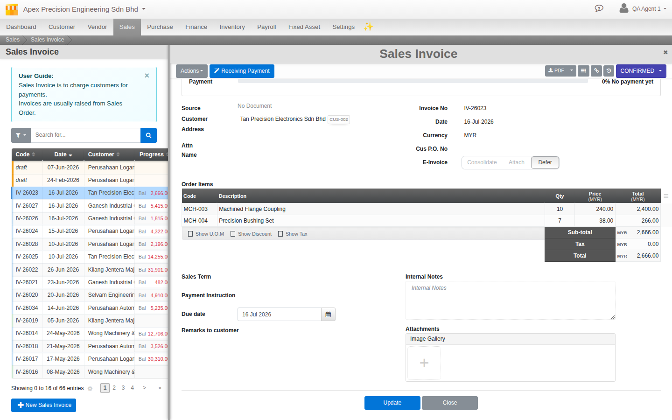The height and width of the screenshot is (420, 672).
Task: Open the PDF options dropdown arrow
Action: coord(572,71)
